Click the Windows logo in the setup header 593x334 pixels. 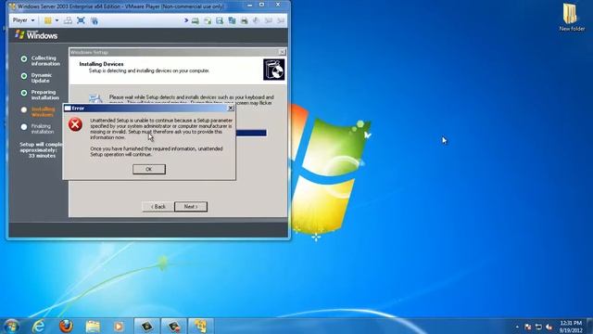click(x=36, y=35)
